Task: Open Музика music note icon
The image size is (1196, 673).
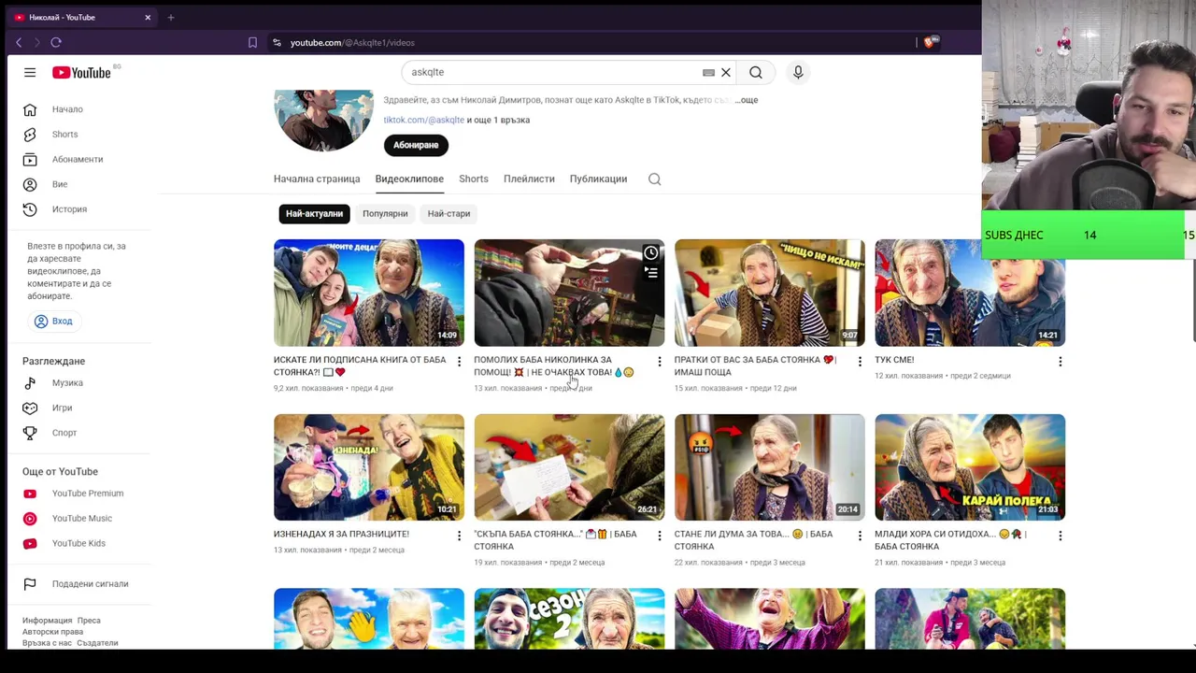Action: [x=30, y=383]
